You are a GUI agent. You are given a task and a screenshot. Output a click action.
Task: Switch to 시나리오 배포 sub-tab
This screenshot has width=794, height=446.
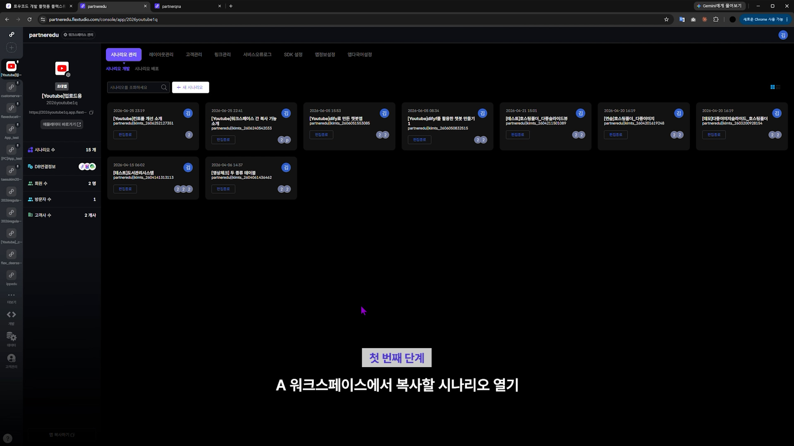tap(147, 69)
